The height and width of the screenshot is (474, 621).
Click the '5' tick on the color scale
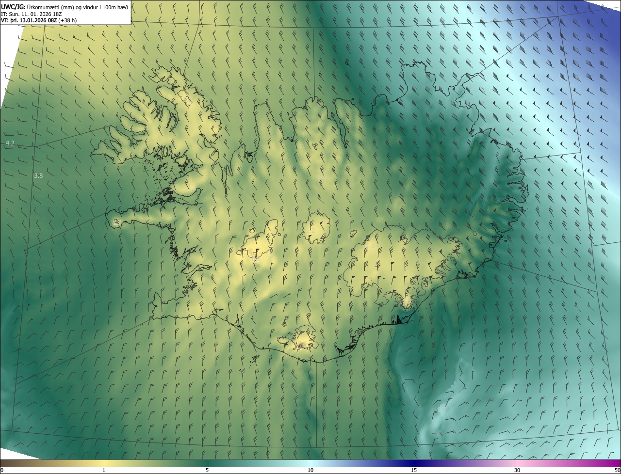[207, 470]
